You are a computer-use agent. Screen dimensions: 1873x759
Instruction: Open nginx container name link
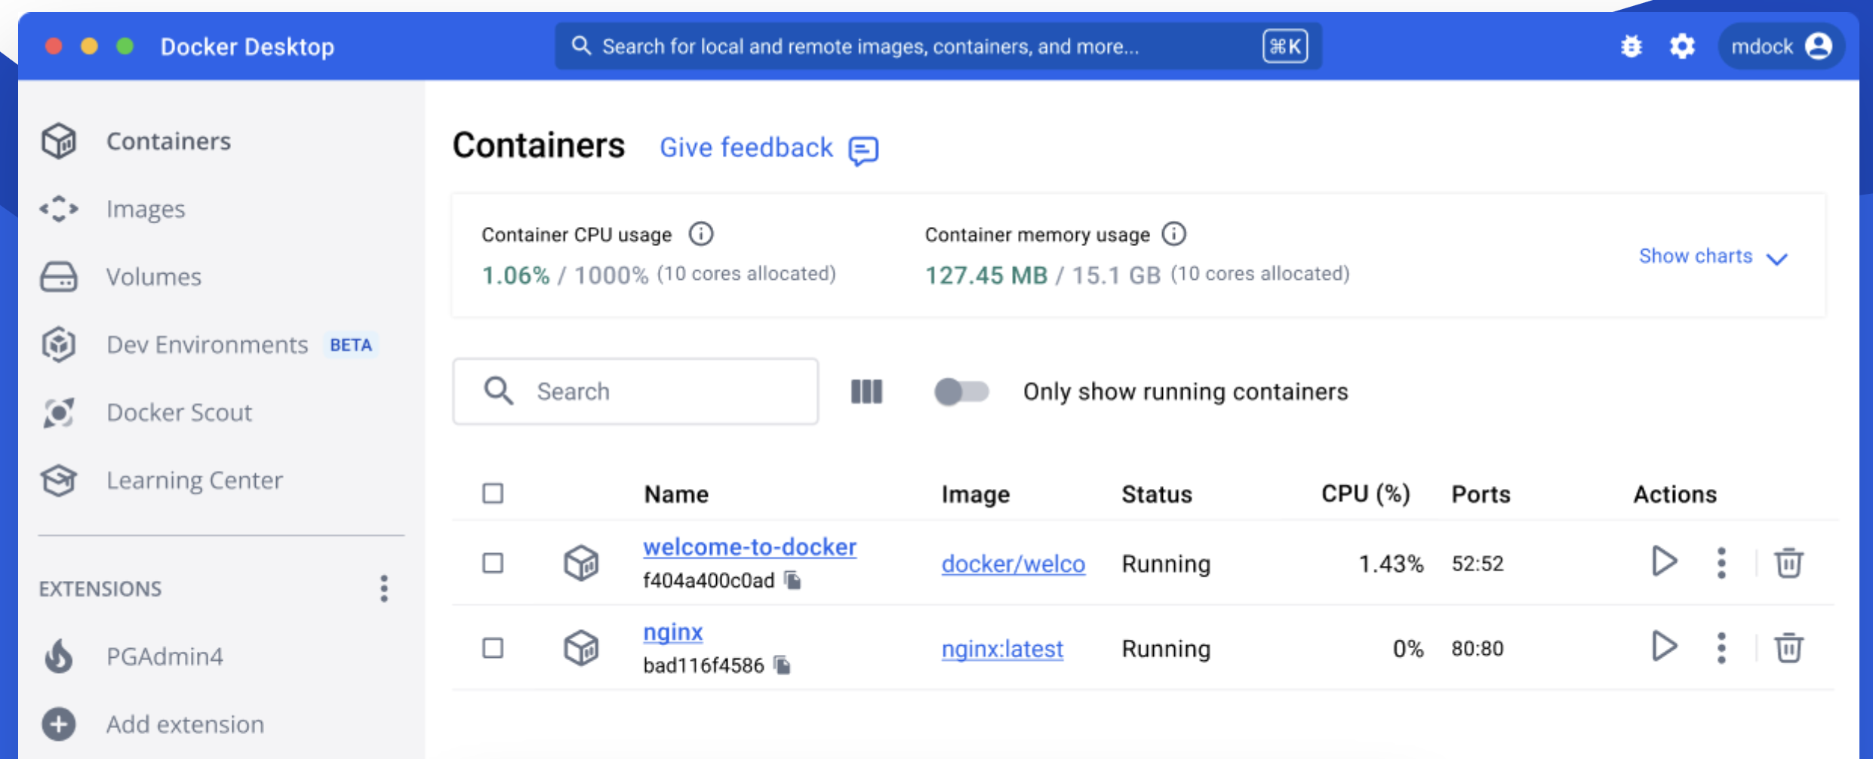coord(672,631)
